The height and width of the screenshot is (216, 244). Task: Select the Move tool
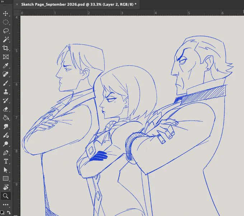(6, 14)
